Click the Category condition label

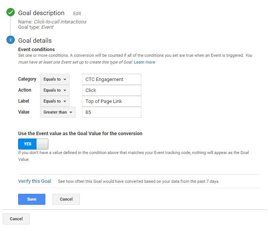pos(27,79)
